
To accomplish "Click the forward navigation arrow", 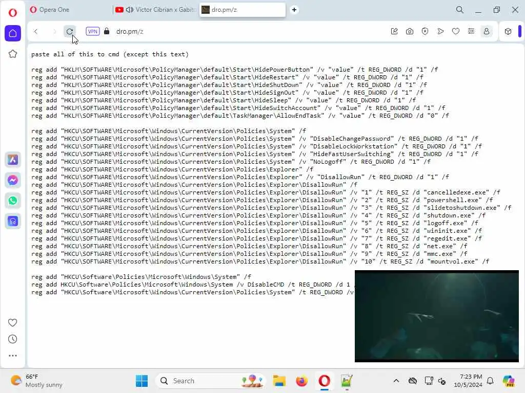I will [x=54, y=31].
